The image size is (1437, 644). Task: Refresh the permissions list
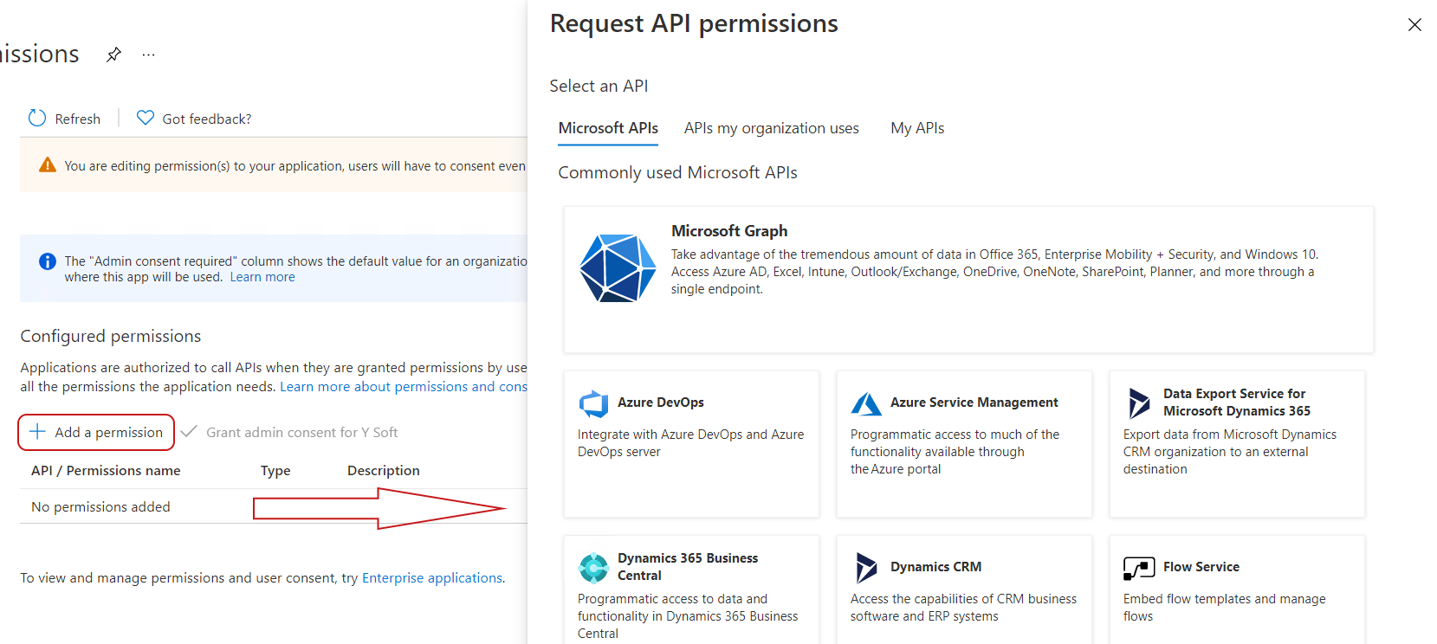(65, 119)
